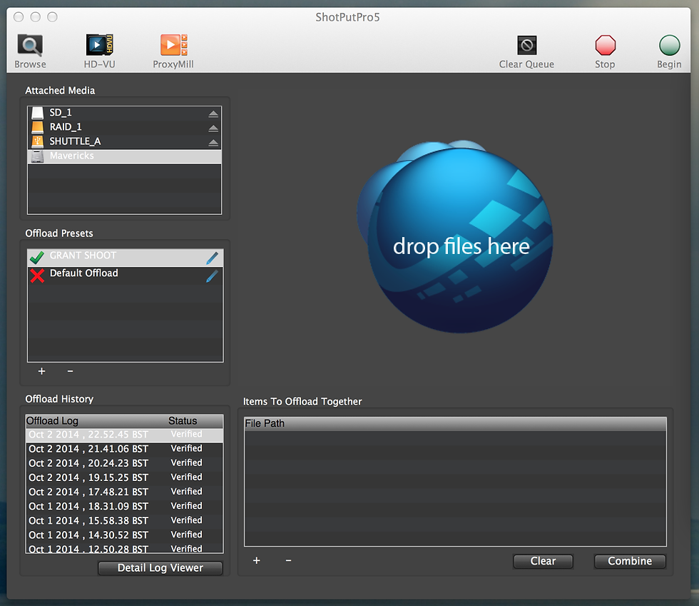Click Verified status for 21.41.06 entry
Screen dimensions: 699x606
pos(186,448)
